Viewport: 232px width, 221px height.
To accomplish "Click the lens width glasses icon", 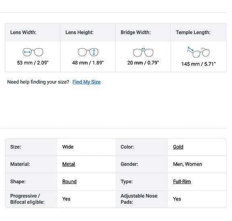I will (x=33, y=52).
